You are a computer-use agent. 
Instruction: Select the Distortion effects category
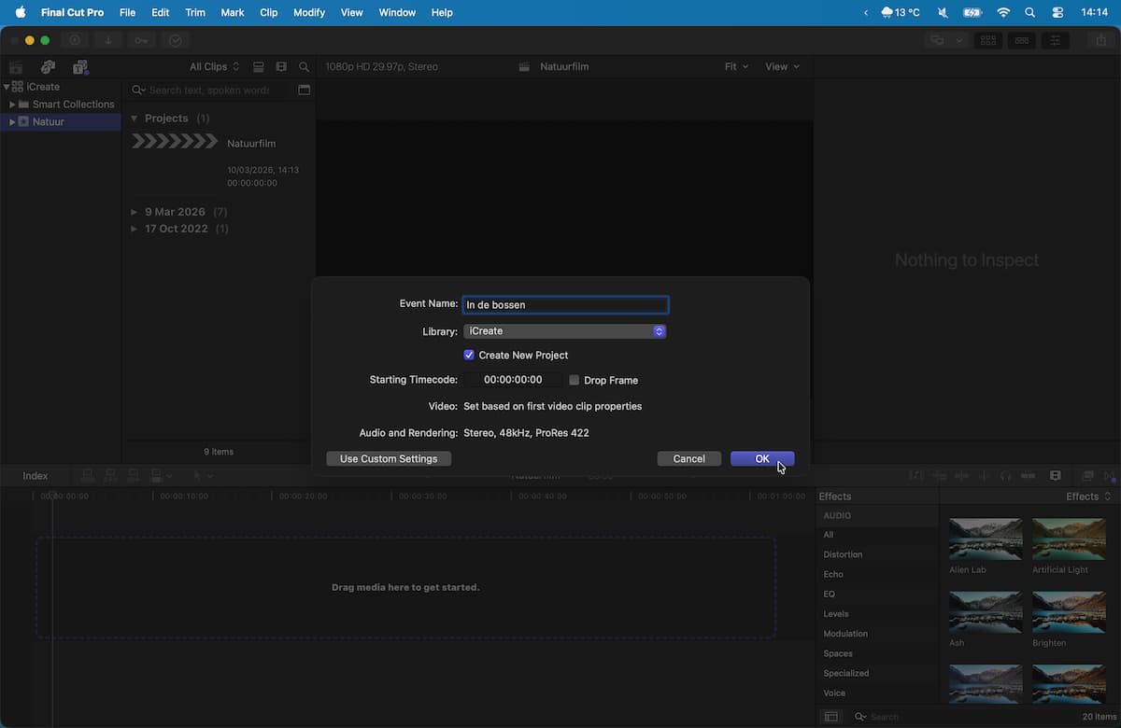pos(843,554)
